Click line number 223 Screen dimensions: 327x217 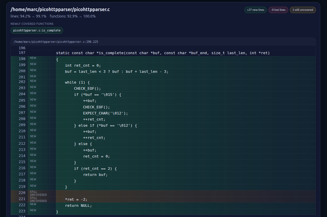point(22,211)
